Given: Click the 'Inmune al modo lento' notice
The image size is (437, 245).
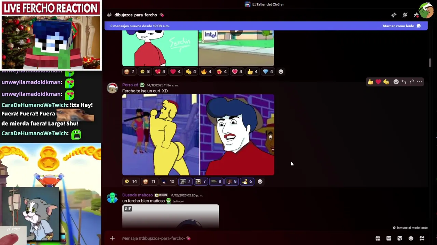Looking at the screenshot, I should pos(410,228).
